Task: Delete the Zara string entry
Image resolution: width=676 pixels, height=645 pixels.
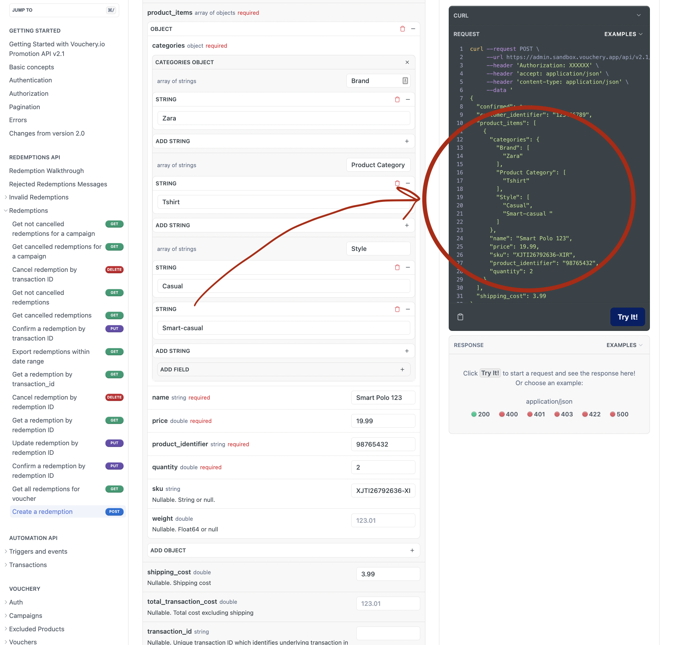Action: coord(397,99)
